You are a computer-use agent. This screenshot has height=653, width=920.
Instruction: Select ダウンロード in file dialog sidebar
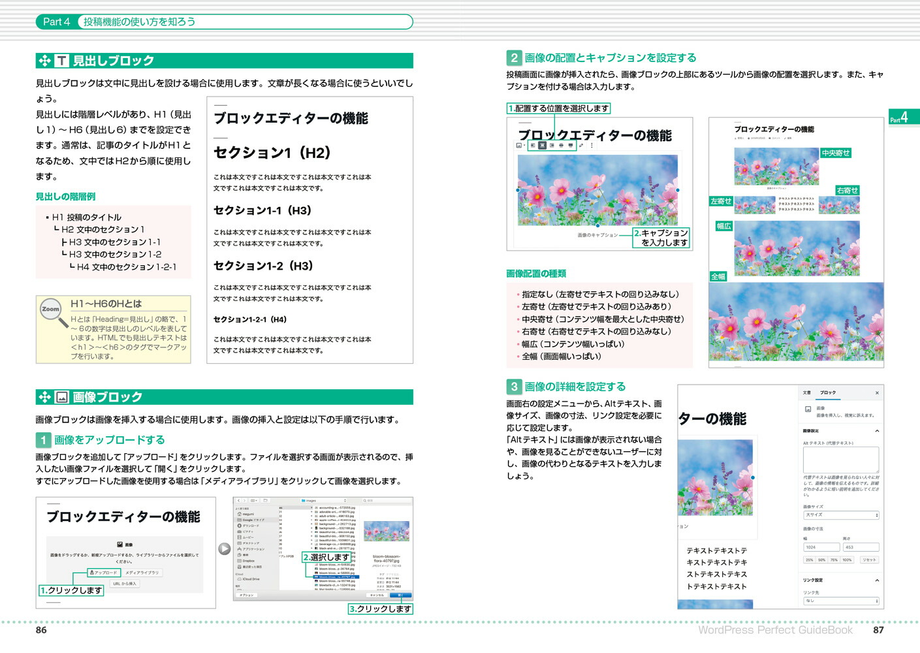click(248, 526)
